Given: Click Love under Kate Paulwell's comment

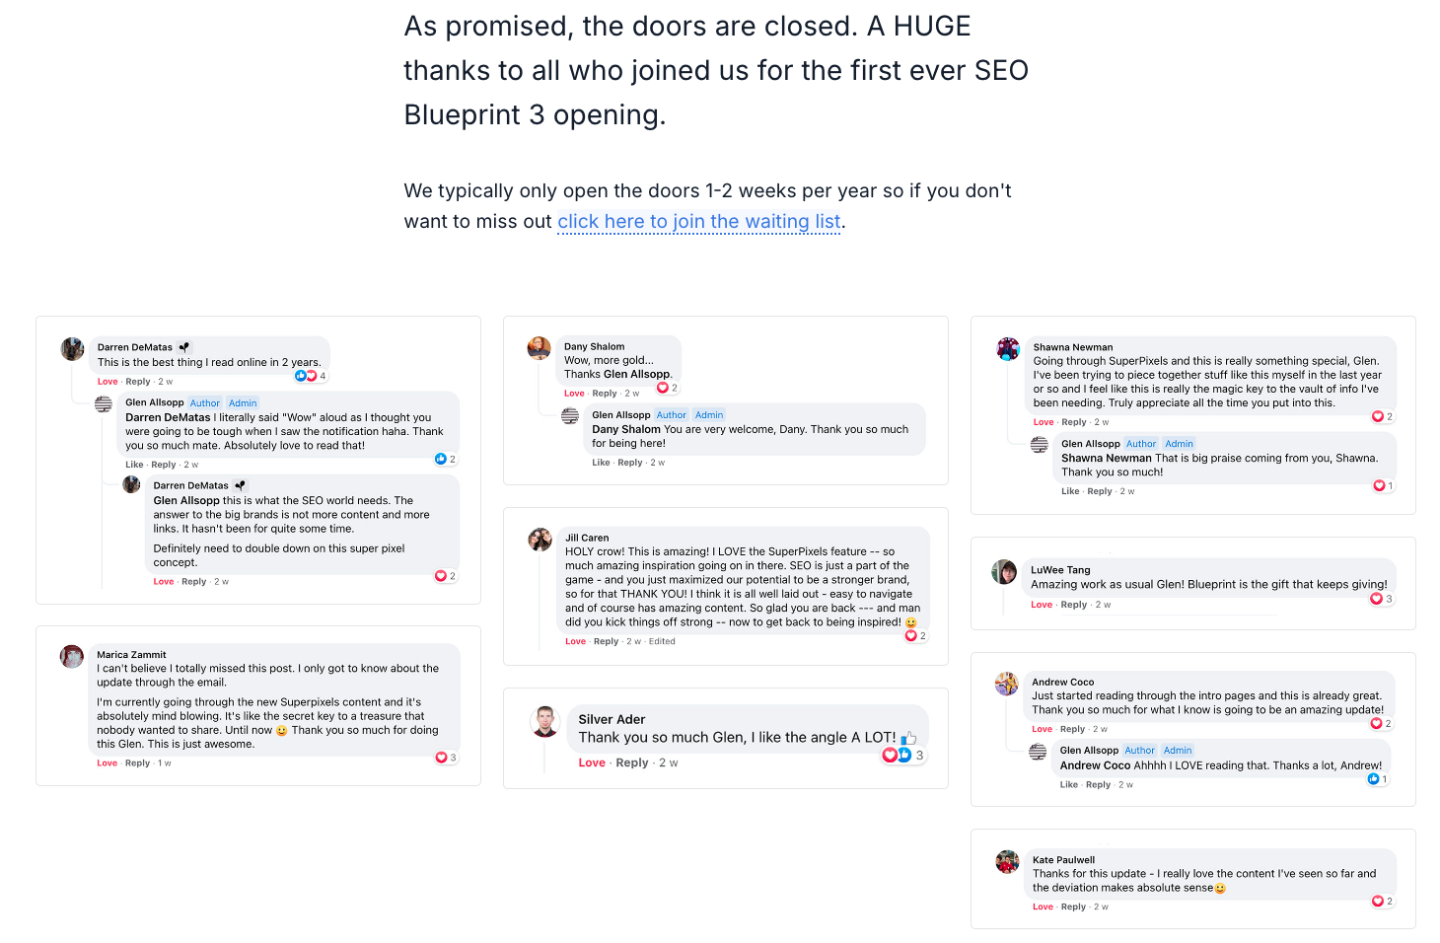Looking at the screenshot, I should pos(1043,907).
